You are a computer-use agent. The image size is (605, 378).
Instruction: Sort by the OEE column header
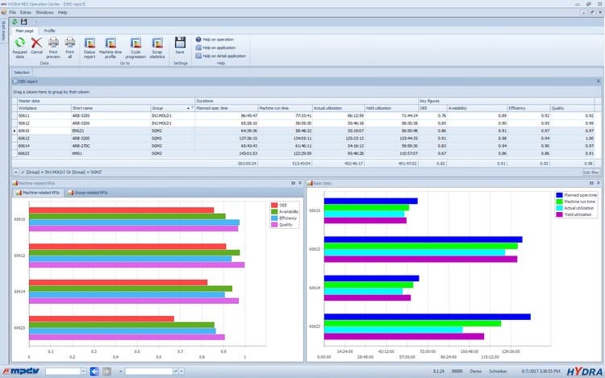pyautogui.click(x=432, y=108)
